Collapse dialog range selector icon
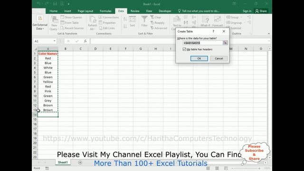Screen dimensions: 304x171 pyautogui.click(x=225, y=43)
